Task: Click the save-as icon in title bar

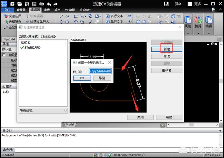Action: (x=34, y=4)
